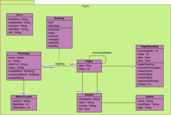Click the +reserve() operation in Booking
The image size is (171, 115).
pyautogui.click(x=53, y=29)
